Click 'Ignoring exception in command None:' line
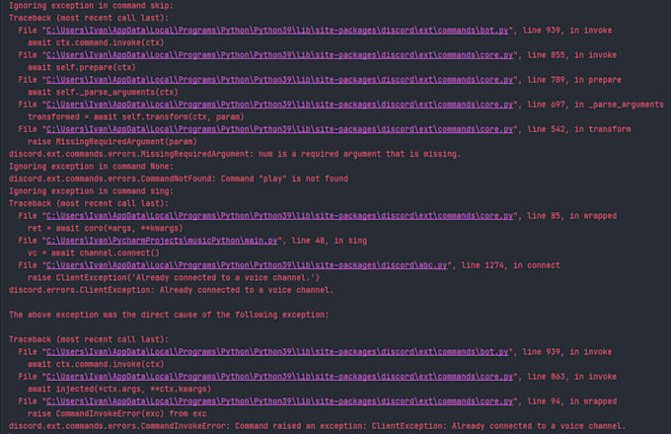This screenshot has height=434, width=671. coord(91,167)
